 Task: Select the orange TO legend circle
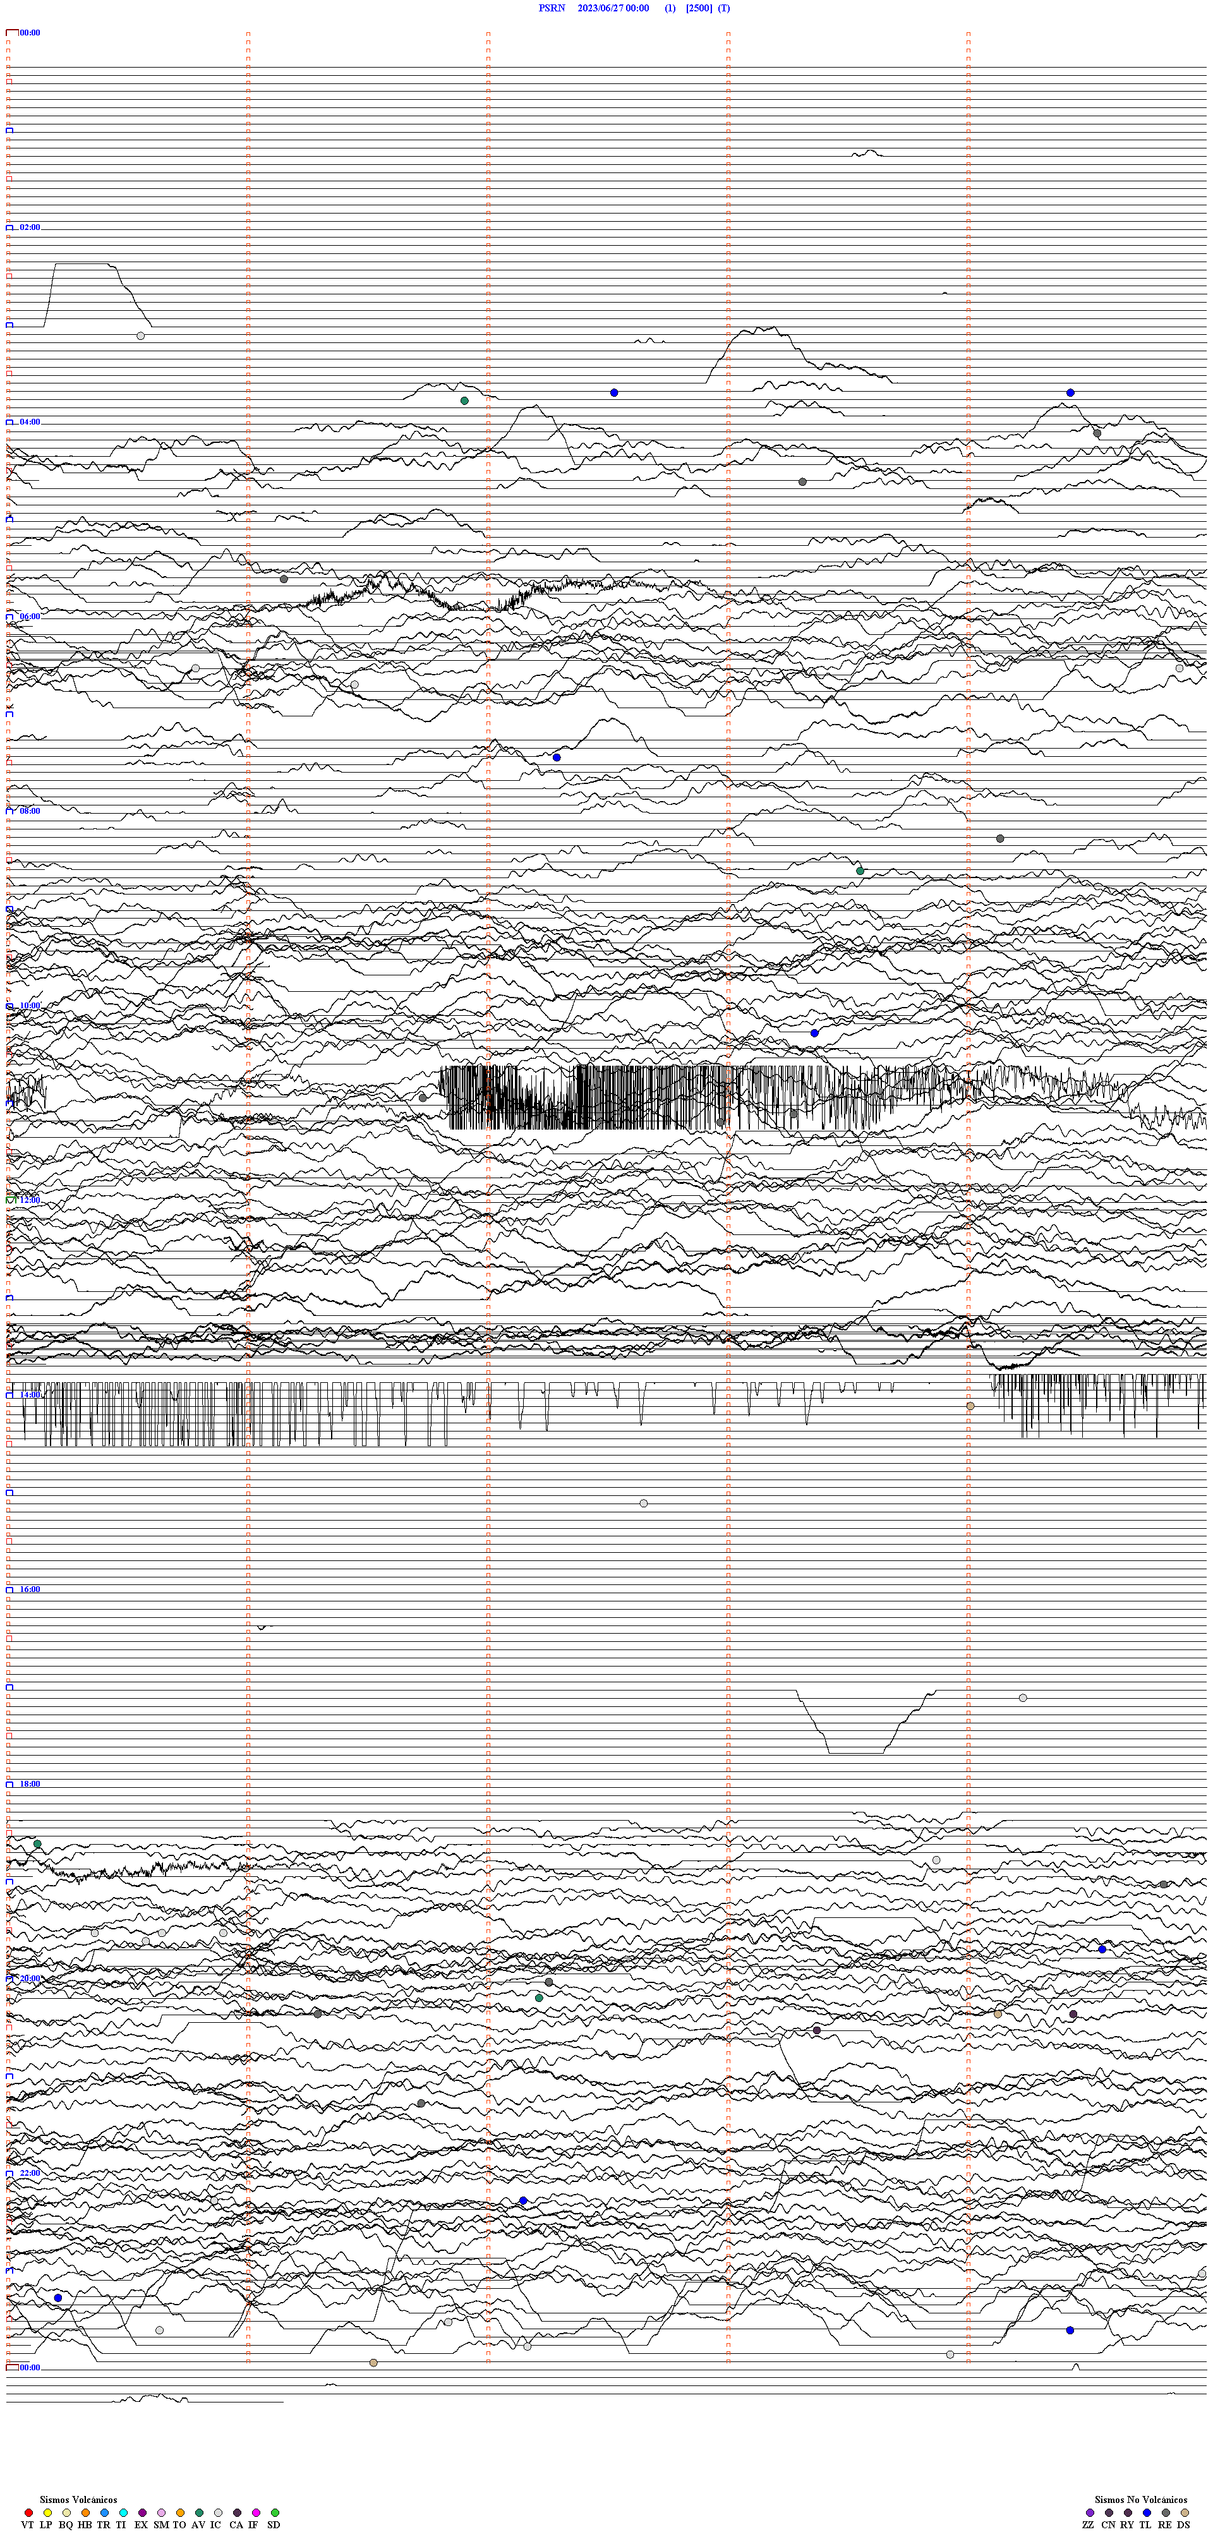pyautogui.click(x=180, y=2512)
